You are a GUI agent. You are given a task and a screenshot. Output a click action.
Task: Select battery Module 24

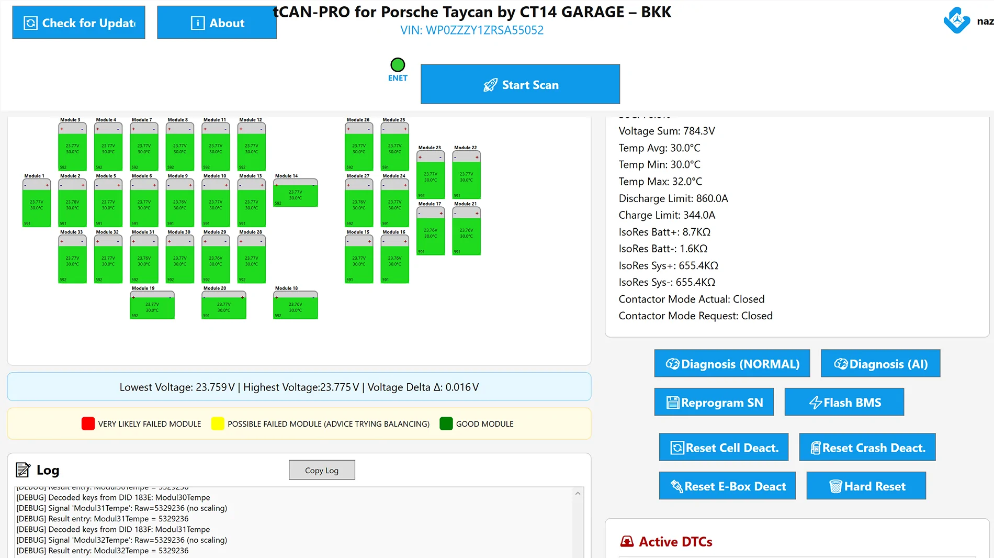[x=395, y=203]
